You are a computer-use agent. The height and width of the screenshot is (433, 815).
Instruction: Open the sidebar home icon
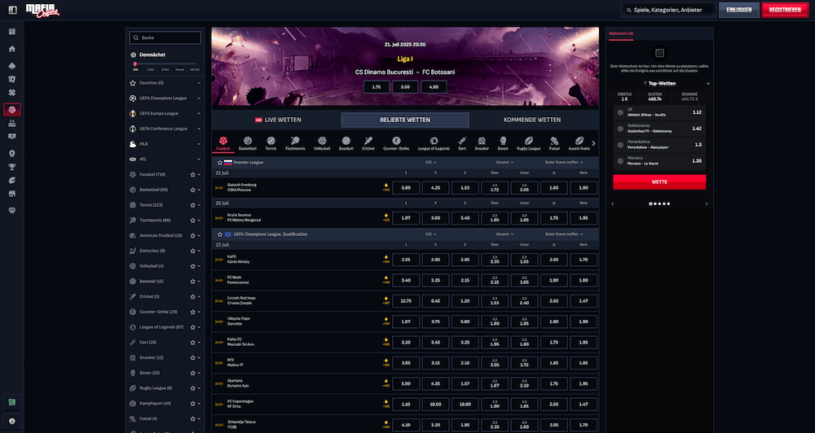tap(12, 49)
